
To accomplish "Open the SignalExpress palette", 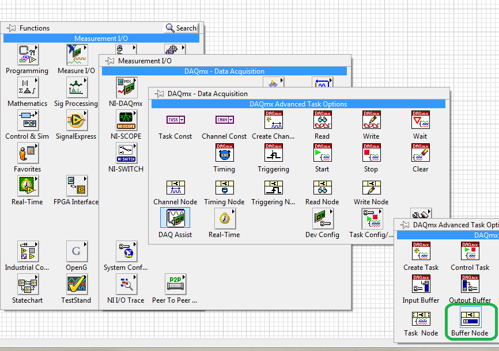I will [x=77, y=120].
